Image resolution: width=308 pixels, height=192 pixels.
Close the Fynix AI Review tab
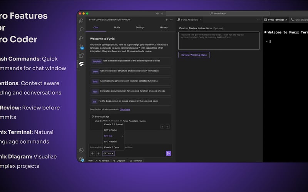(x=201, y=20)
